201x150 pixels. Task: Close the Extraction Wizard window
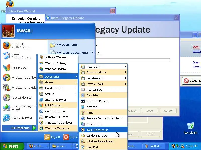[x=112, y=11]
